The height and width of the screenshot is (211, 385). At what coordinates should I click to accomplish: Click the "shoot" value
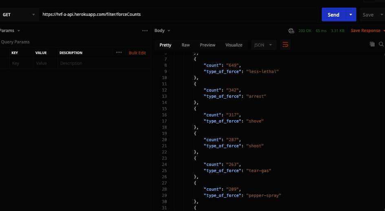255,146
